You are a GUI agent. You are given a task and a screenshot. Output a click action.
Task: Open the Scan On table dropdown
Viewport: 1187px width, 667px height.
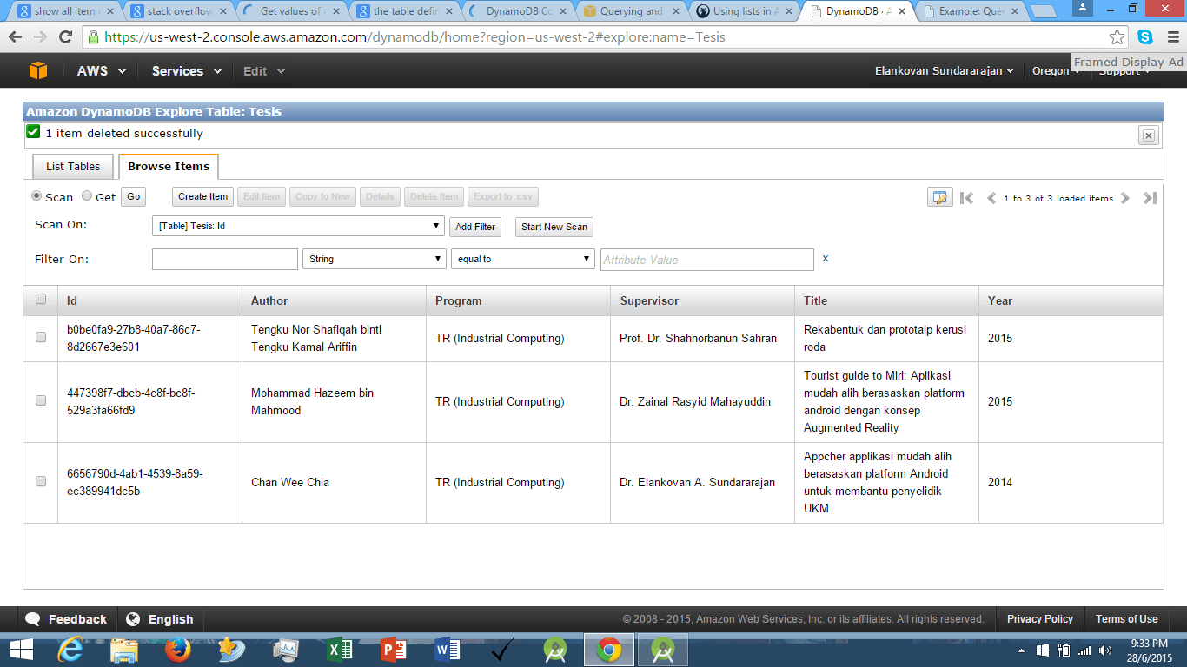298,226
